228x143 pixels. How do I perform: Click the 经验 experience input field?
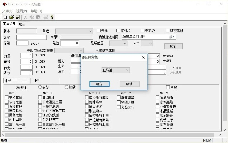pyautogui.click(x=70, y=43)
